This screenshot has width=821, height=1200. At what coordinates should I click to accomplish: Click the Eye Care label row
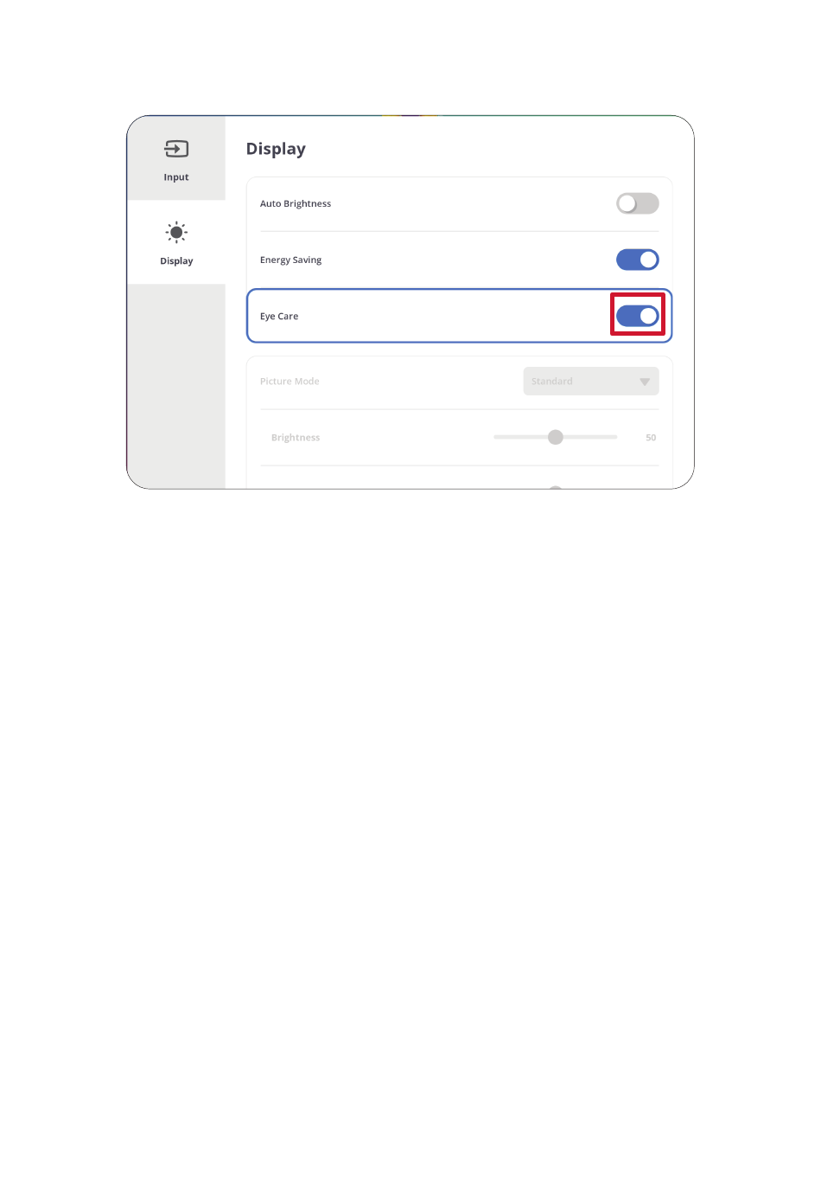(460, 316)
